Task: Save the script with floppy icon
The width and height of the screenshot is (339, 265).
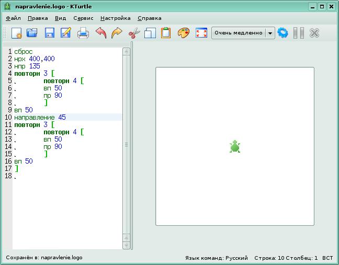Action: (49, 33)
